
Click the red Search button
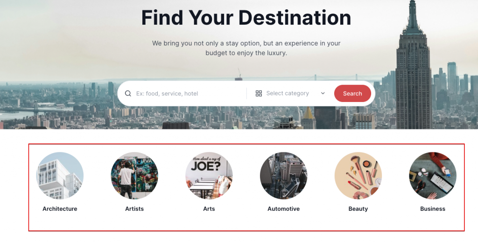tap(352, 94)
